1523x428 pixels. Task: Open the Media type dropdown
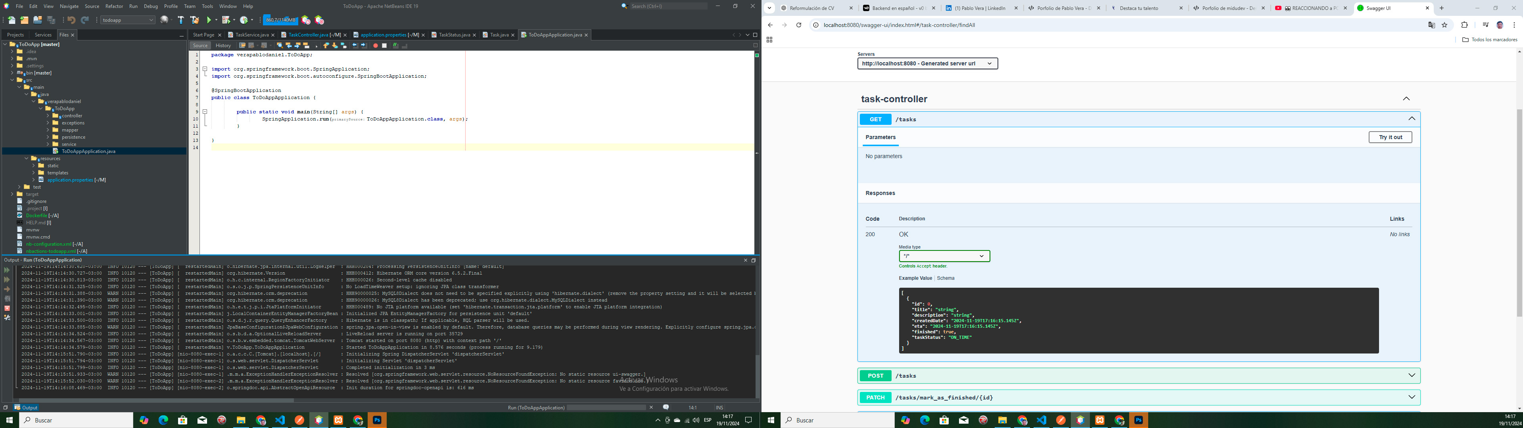tap(944, 256)
